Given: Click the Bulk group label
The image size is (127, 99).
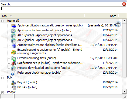Looking at the screenshot, I should point(10,77).
